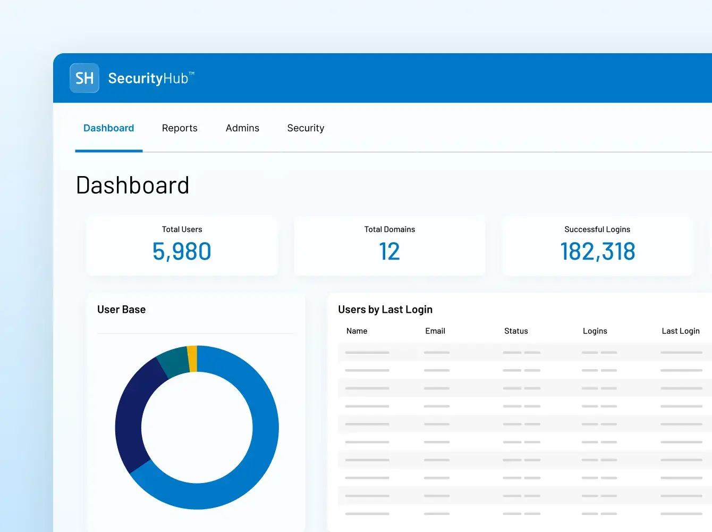Click the SH SecurityHub logo icon
The image size is (712, 532).
84,78
